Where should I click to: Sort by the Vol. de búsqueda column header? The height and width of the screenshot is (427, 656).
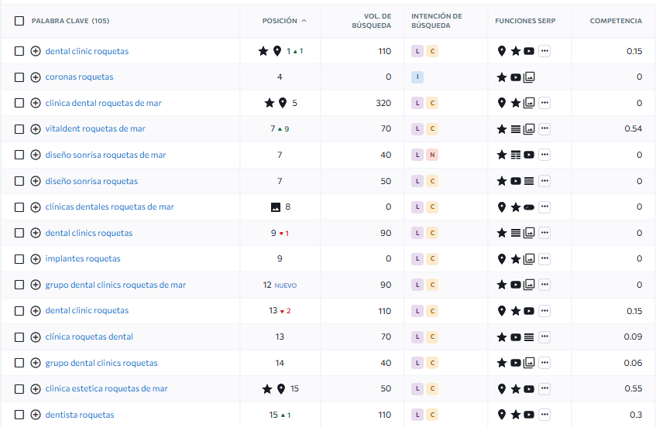pyautogui.click(x=377, y=21)
